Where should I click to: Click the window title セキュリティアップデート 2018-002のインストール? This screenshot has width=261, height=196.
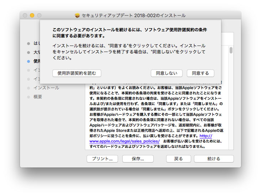[x=134, y=15]
